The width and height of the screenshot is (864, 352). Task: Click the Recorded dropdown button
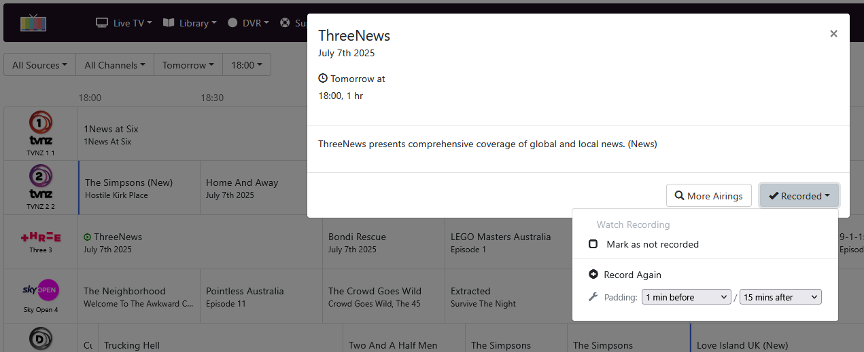click(799, 196)
